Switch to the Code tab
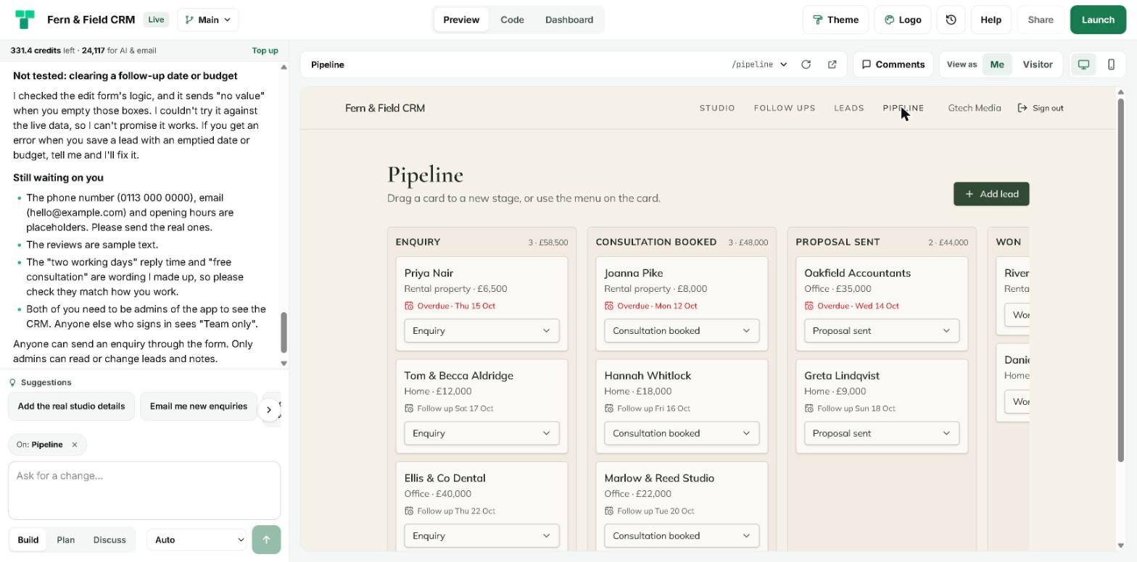The width and height of the screenshot is (1137, 562). [512, 20]
